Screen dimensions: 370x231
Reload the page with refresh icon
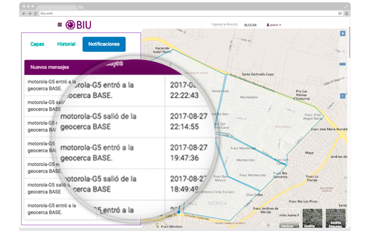click(x=36, y=14)
